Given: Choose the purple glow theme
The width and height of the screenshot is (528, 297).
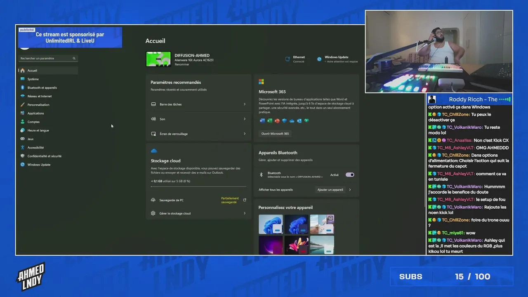Looking at the screenshot, I should [271, 245].
